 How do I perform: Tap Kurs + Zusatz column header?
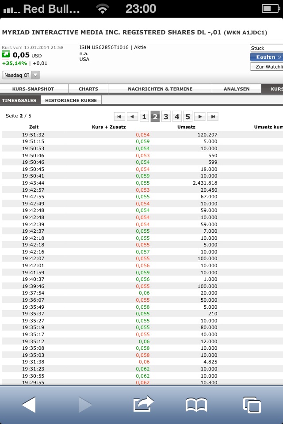109,127
